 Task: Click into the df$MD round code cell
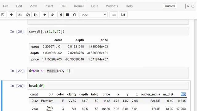(x=108, y=73)
